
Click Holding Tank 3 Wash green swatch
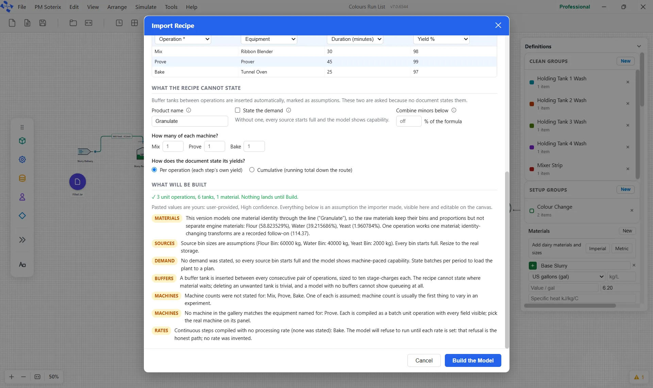click(x=532, y=126)
